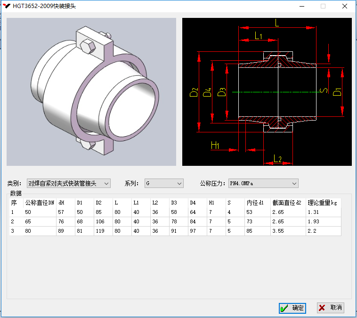Click the 理论重量kg column header
This screenshot has width=357, height=318.
pyautogui.click(x=323, y=203)
